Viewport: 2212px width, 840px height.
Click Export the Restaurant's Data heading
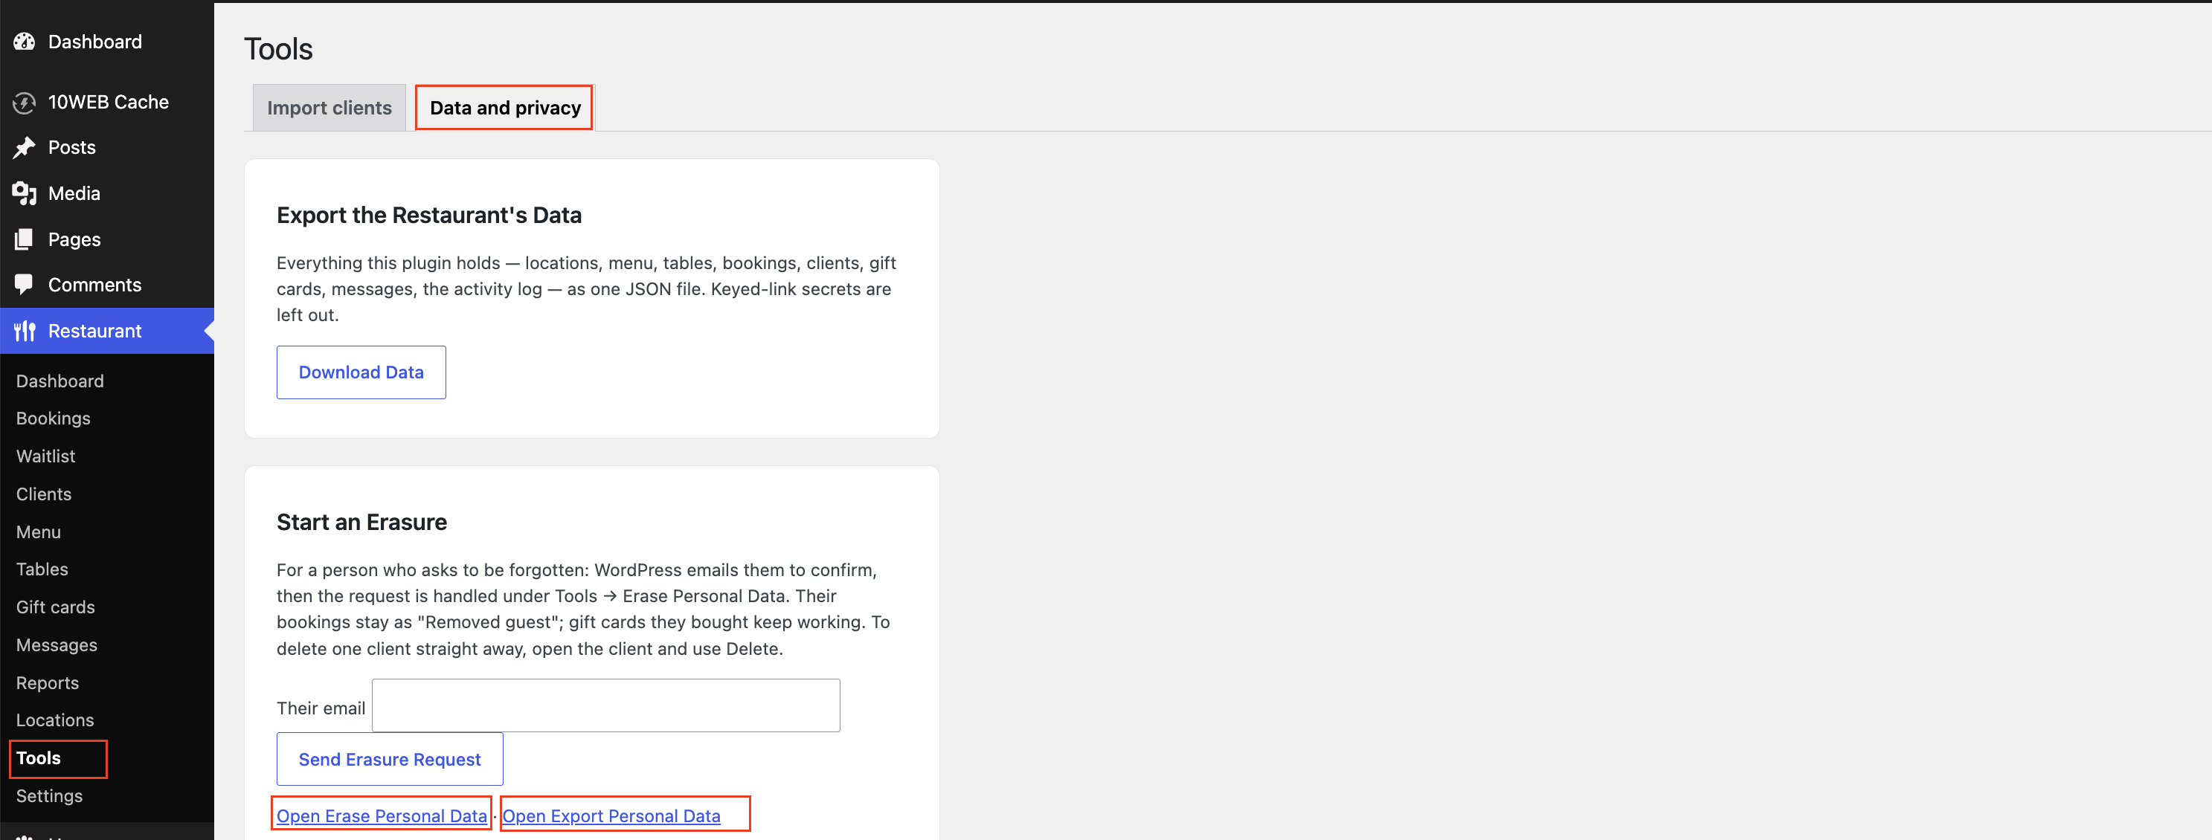429,216
